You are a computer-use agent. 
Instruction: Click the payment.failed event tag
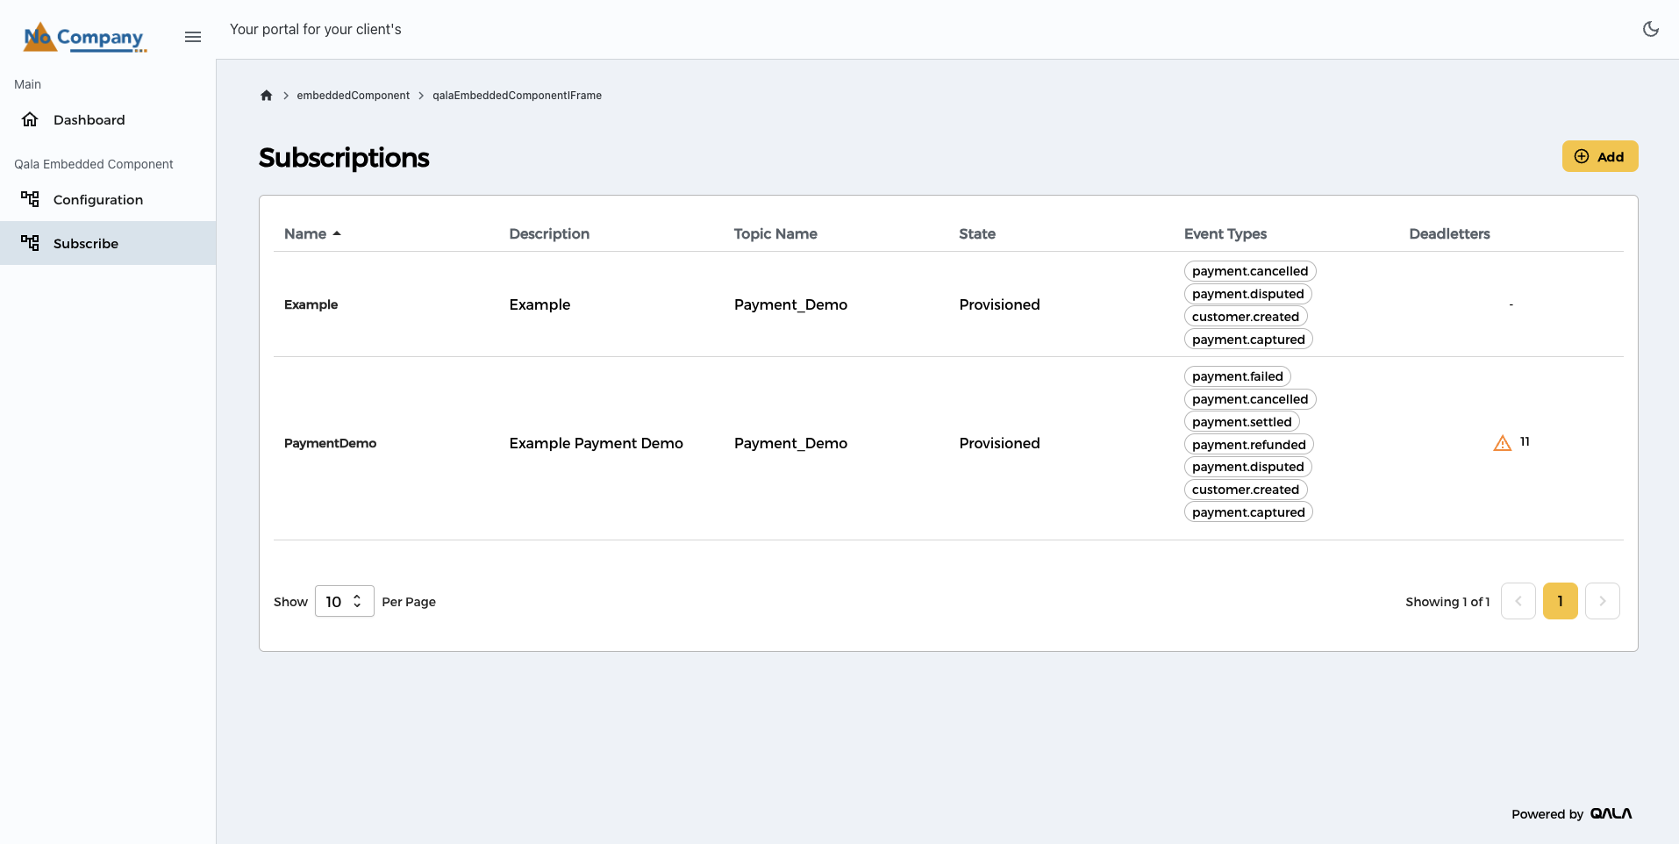click(1238, 376)
